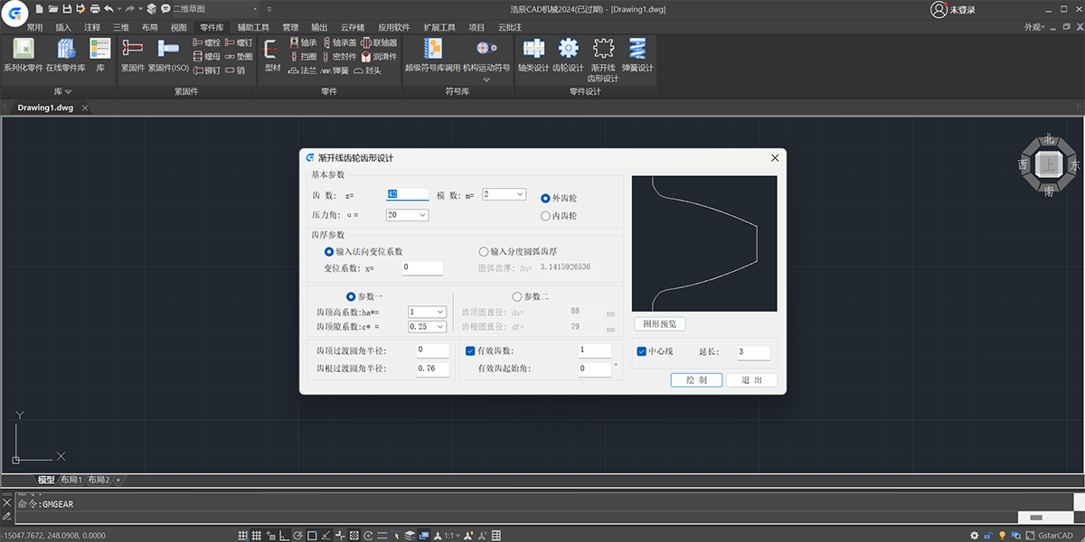Toggle the 有效齿数 effective teeth checkbox

click(x=470, y=350)
